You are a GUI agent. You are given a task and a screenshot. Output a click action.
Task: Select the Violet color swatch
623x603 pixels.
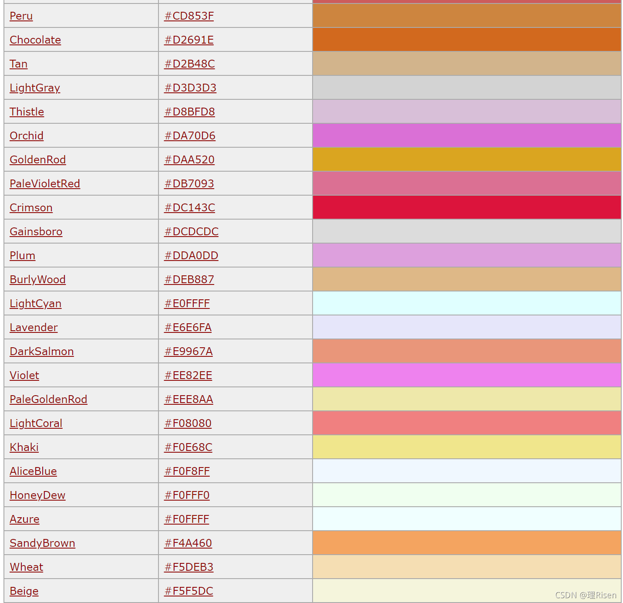(467, 375)
